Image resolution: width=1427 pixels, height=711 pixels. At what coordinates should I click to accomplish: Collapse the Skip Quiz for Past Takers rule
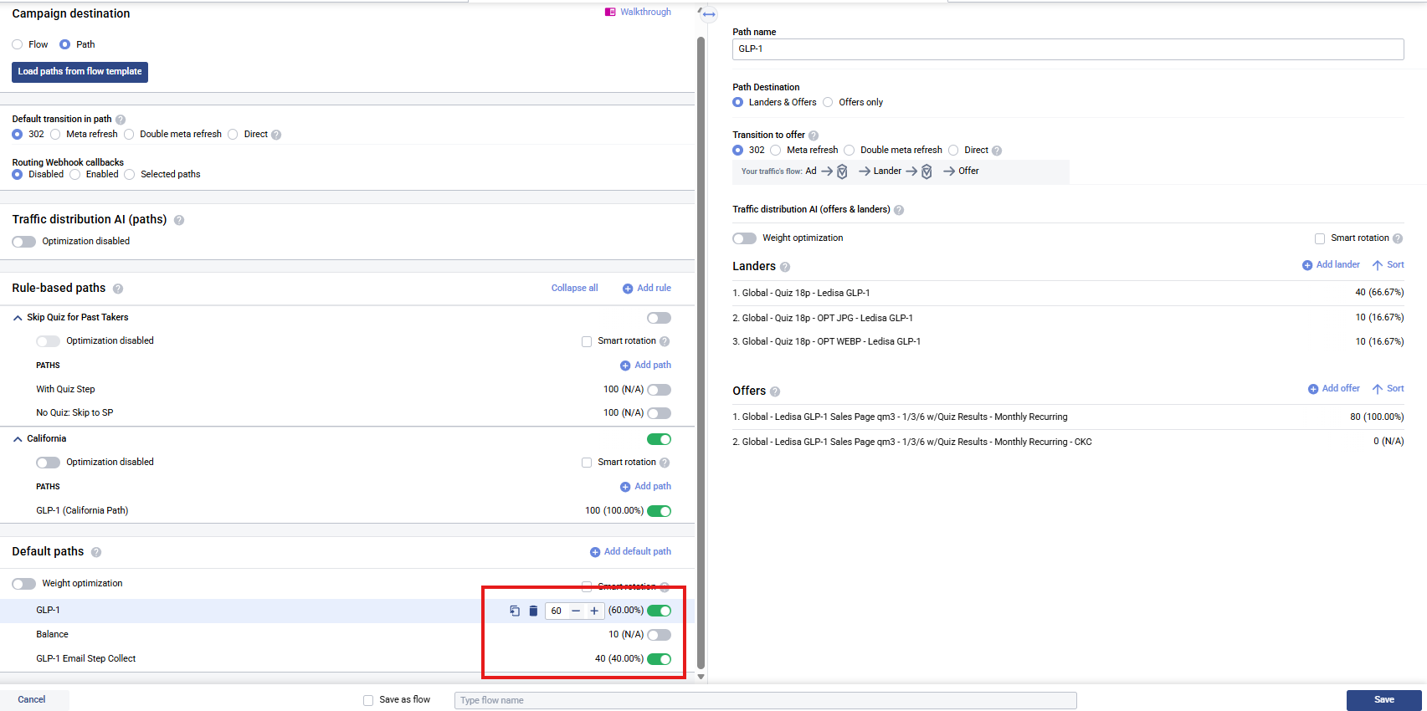pyautogui.click(x=18, y=318)
